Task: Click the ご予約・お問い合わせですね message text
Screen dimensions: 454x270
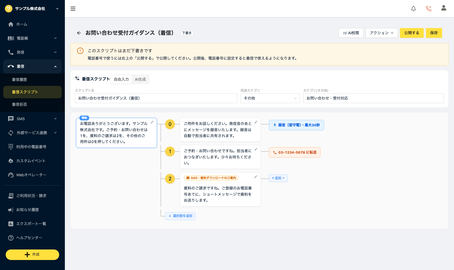Action: point(218,157)
